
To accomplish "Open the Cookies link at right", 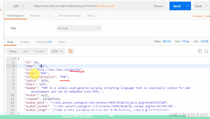I will (x=197, y=16).
